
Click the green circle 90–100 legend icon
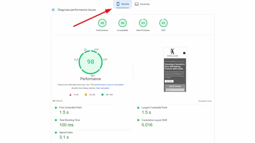point(102,95)
